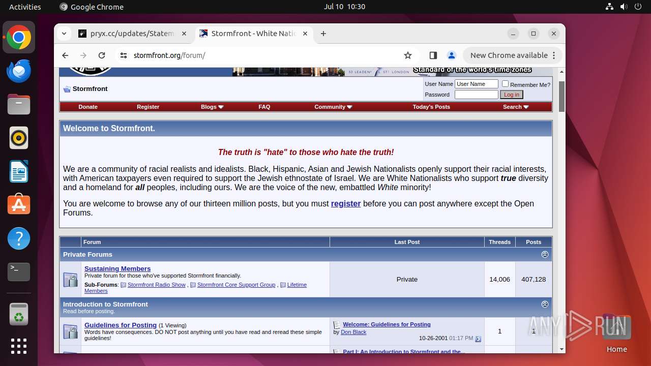Open the power system menu

[x=638, y=7]
